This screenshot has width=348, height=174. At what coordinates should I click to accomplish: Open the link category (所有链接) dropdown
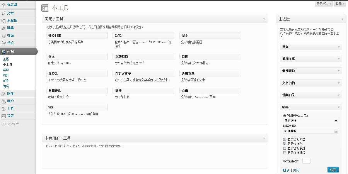click(309, 121)
